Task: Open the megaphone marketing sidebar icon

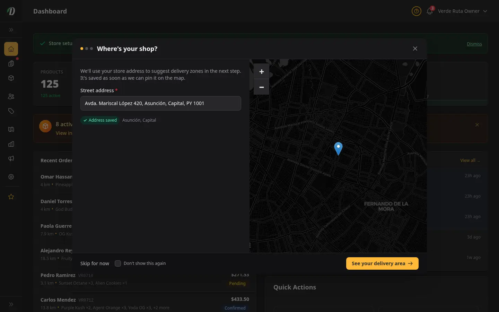Action: pos(11,158)
